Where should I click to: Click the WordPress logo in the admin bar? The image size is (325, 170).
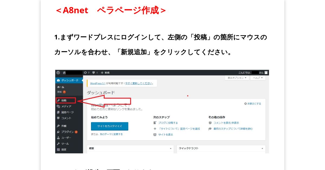tap(58, 73)
